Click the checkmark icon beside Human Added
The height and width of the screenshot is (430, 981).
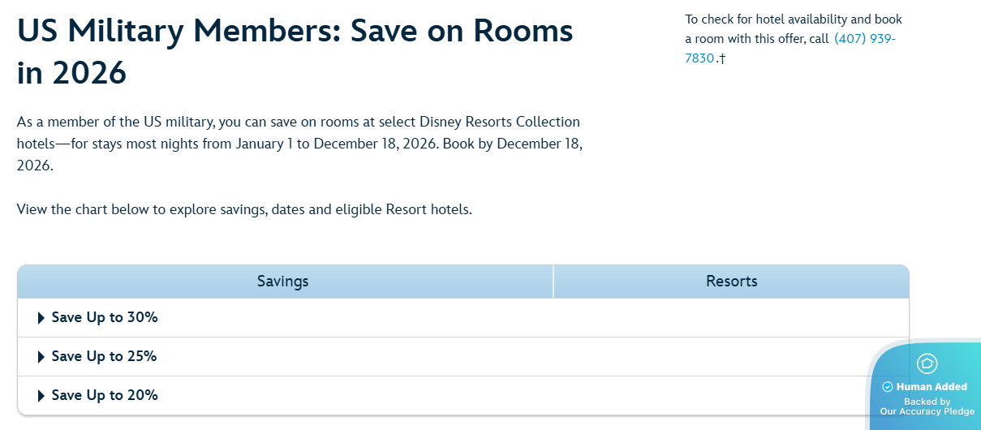pyautogui.click(x=887, y=387)
